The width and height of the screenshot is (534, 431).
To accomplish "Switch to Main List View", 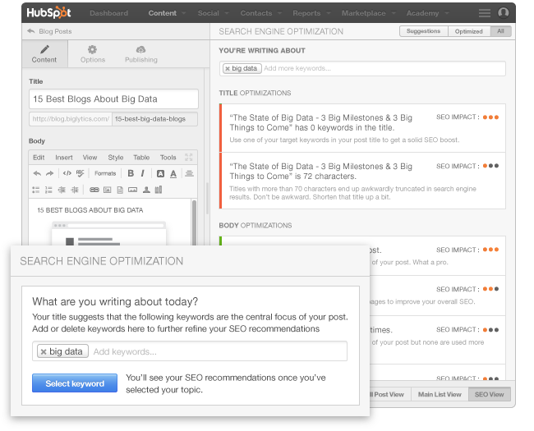I will [x=440, y=394].
